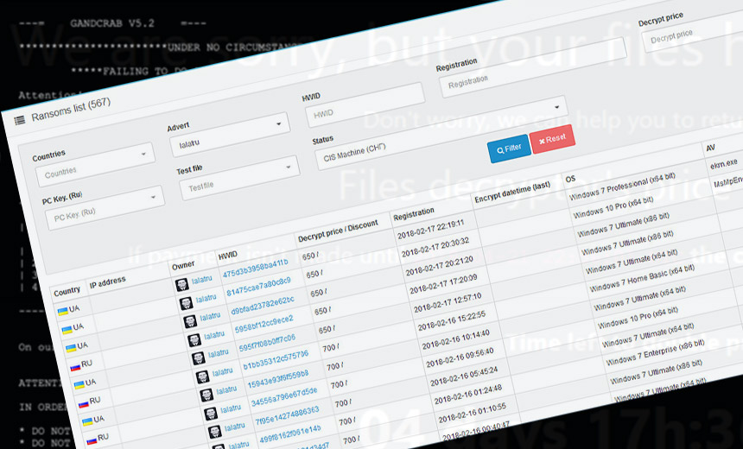Click registration date 2018-02-16 09:56:40
The height and width of the screenshot is (449, 743).
pos(460,358)
